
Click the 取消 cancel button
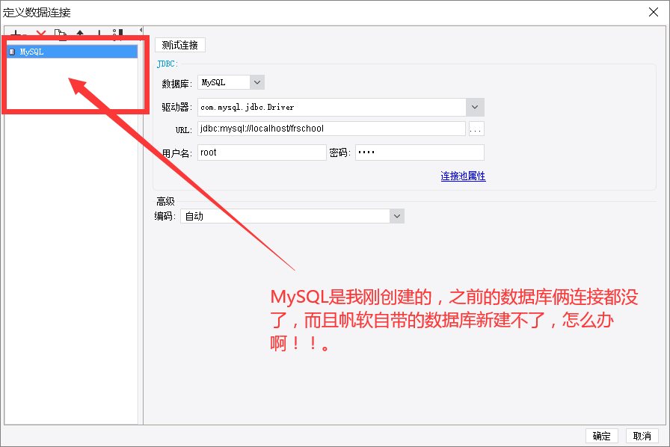[642, 436]
